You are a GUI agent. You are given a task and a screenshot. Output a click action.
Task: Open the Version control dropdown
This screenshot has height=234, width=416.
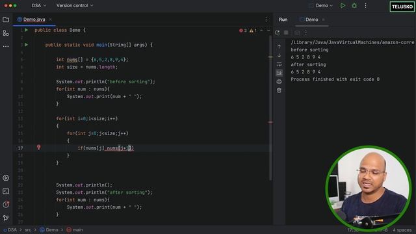75,6
